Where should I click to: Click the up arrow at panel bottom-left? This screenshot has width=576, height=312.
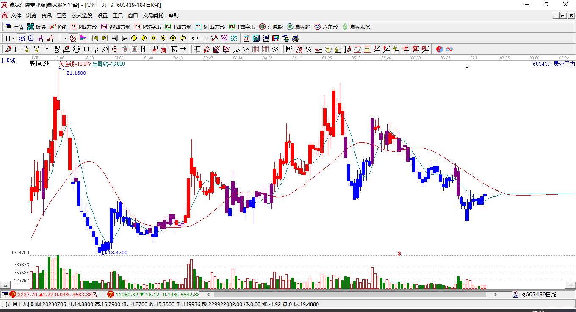click(x=6, y=285)
